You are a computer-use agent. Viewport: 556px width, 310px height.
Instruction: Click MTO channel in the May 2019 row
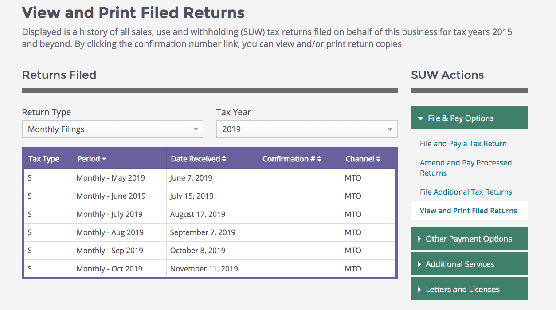tap(368, 178)
